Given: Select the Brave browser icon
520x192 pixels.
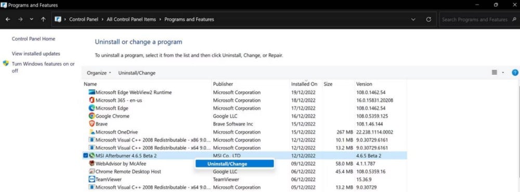Looking at the screenshot, I should coord(92,124).
